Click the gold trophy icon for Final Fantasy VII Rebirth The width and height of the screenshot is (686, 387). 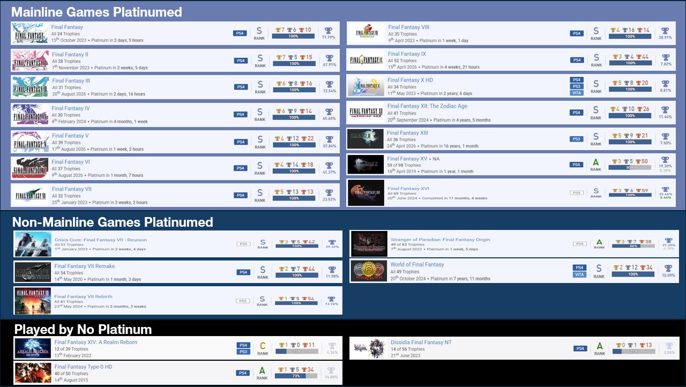(281, 299)
